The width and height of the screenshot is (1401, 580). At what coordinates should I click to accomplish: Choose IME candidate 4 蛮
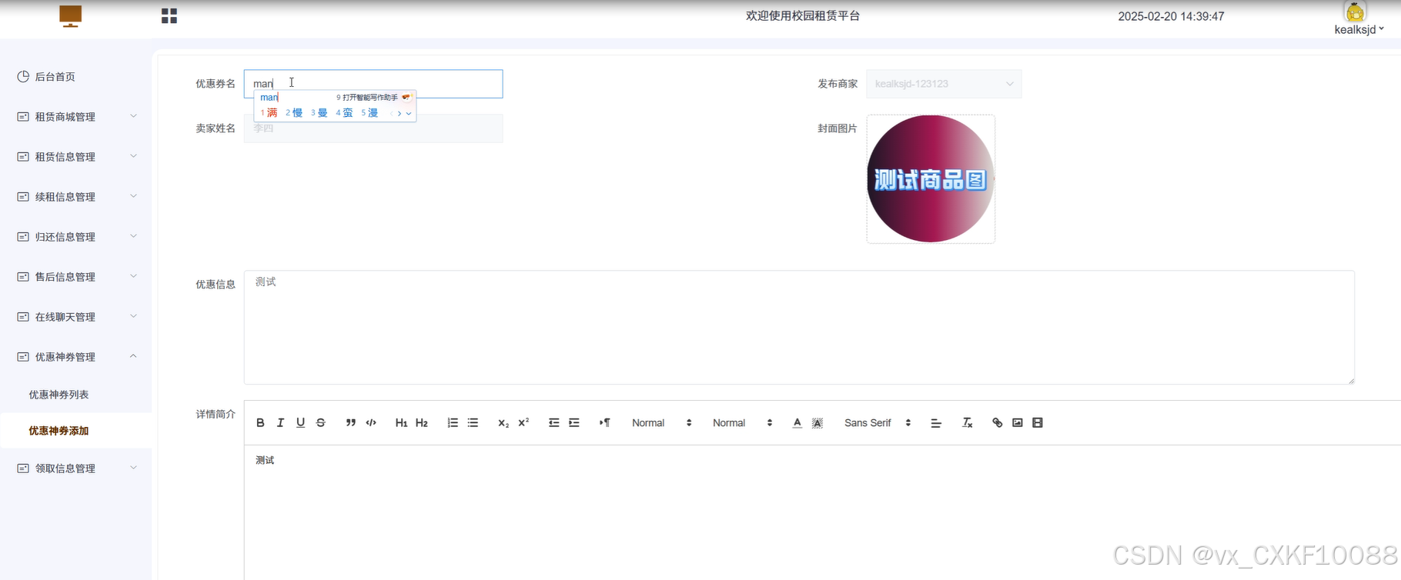point(344,113)
